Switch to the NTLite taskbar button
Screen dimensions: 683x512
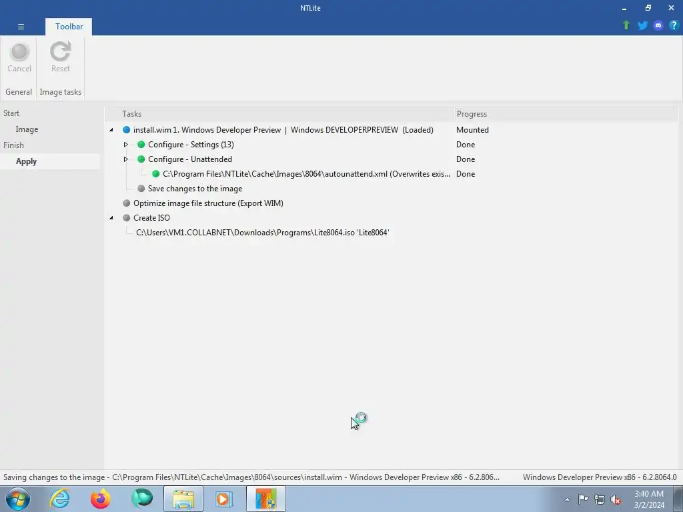(x=266, y=499)
